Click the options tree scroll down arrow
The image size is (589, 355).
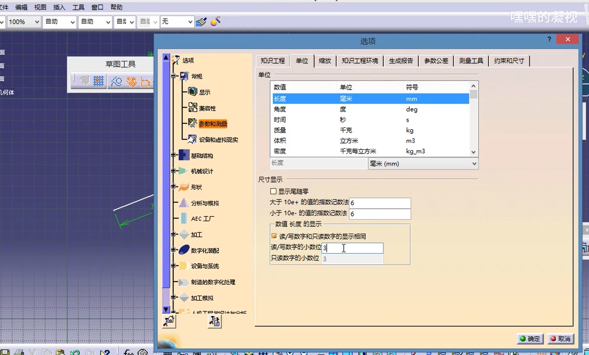166,310
